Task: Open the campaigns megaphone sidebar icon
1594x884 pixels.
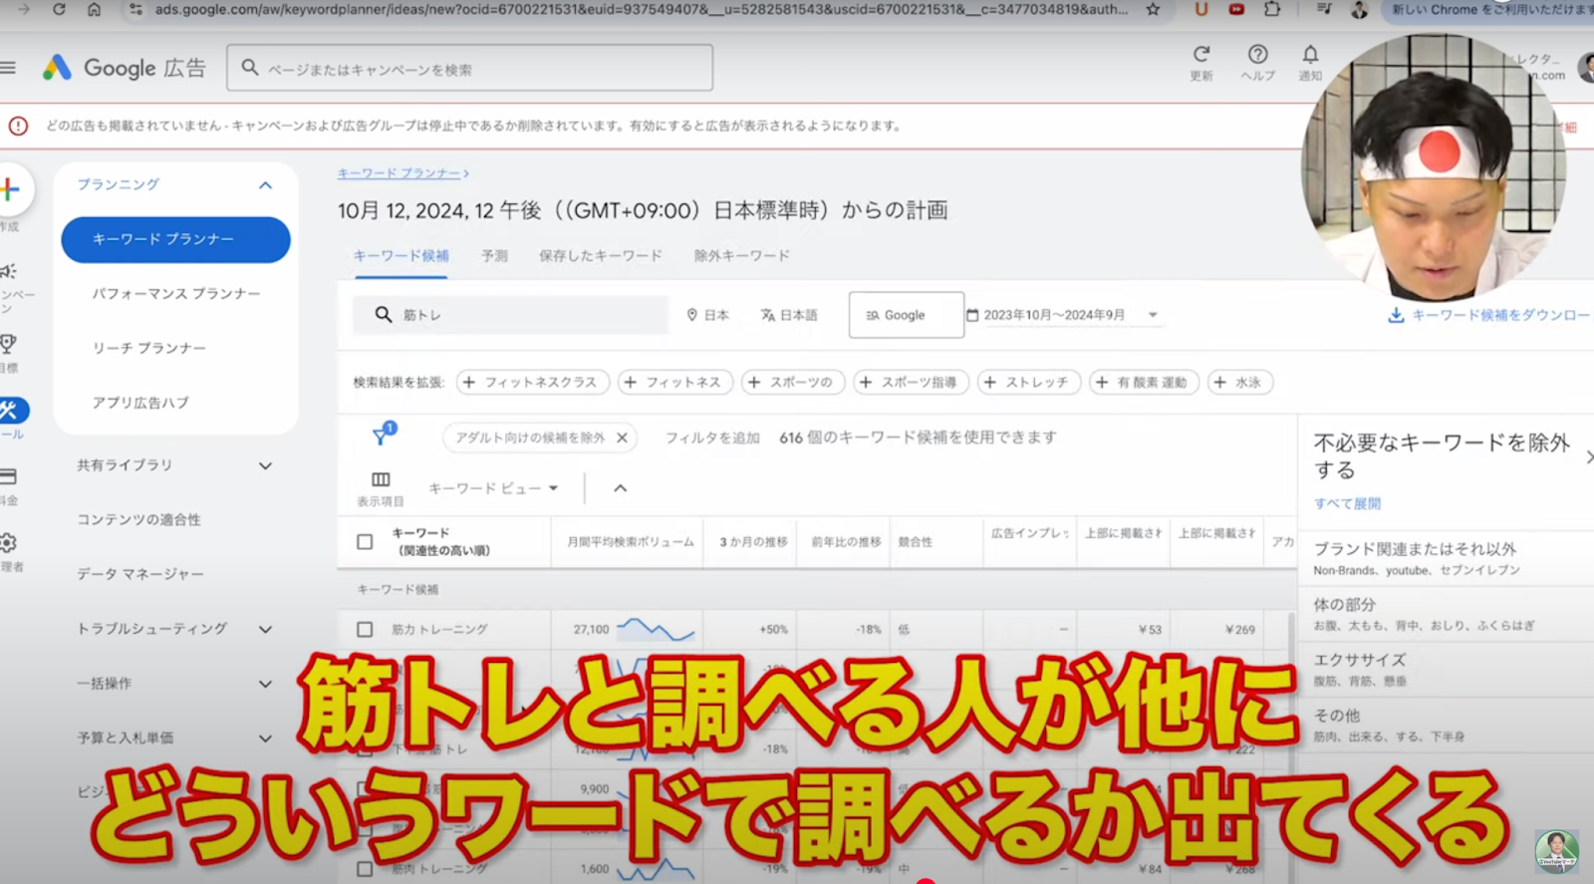Action: click(x=8, y=271)
